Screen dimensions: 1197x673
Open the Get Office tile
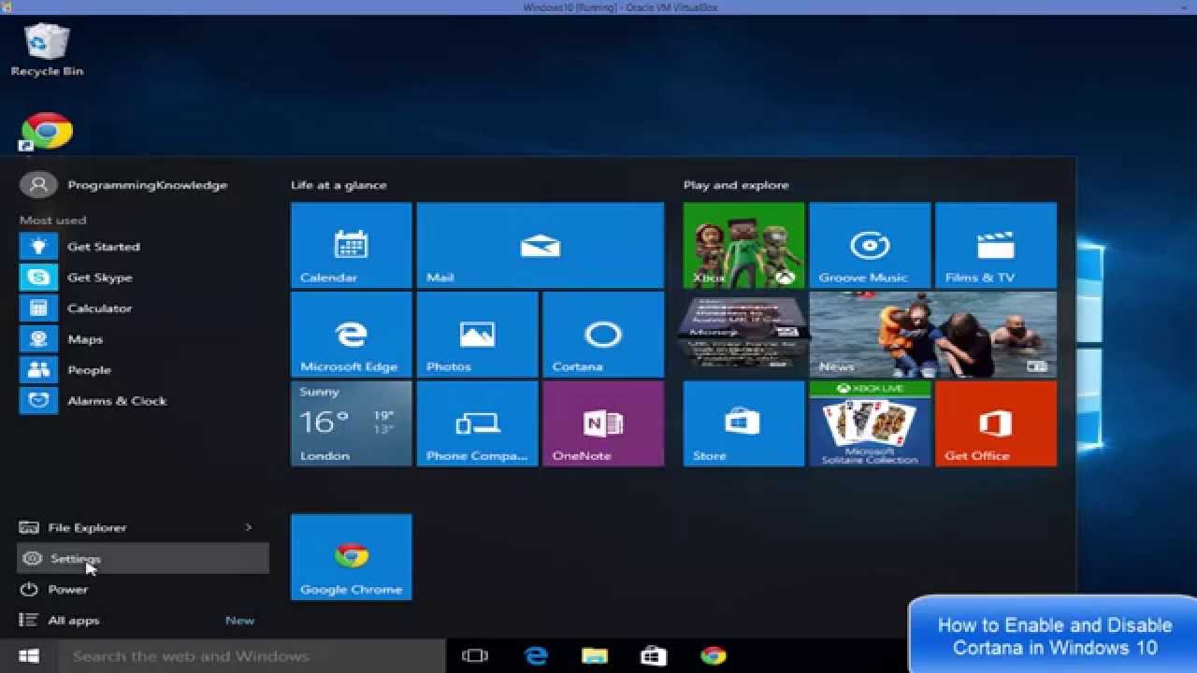[x=996, y=422]
